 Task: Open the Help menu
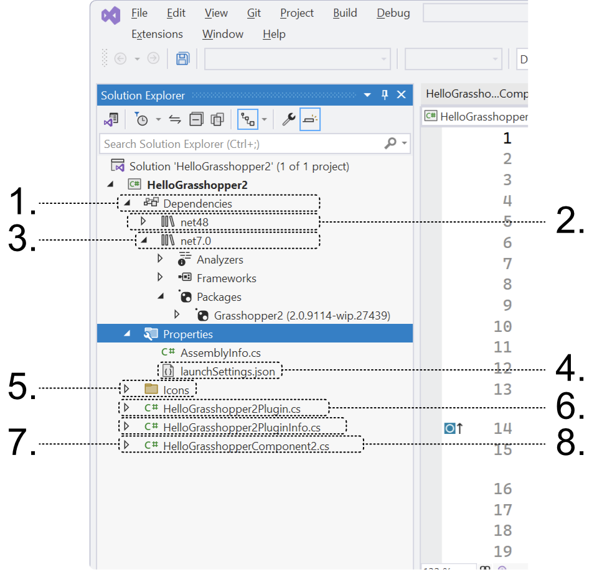point(274,34)
